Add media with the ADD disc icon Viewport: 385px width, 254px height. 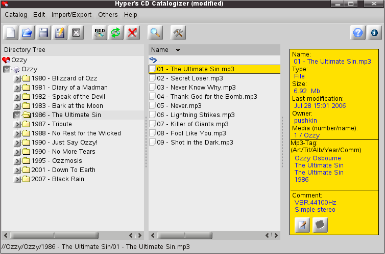tap(100, 33)
